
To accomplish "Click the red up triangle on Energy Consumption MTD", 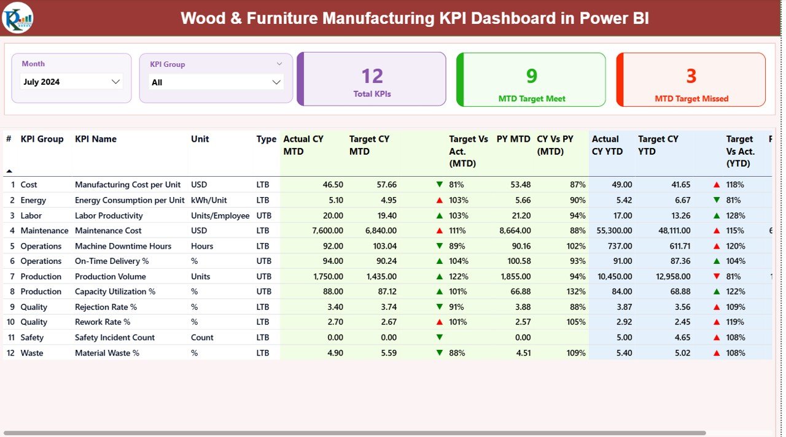I will pyautogui.click(x=438, y=200).
